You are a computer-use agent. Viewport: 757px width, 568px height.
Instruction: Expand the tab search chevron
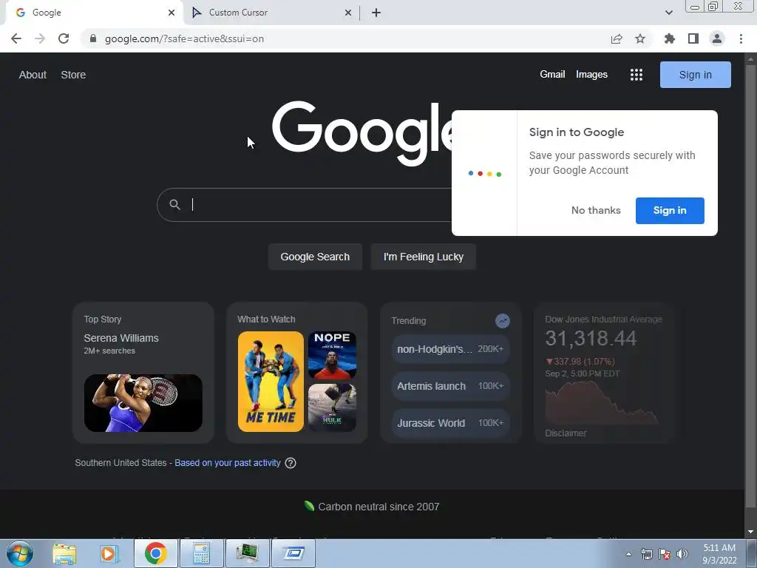pyautogui.click(x=668, y=13)
